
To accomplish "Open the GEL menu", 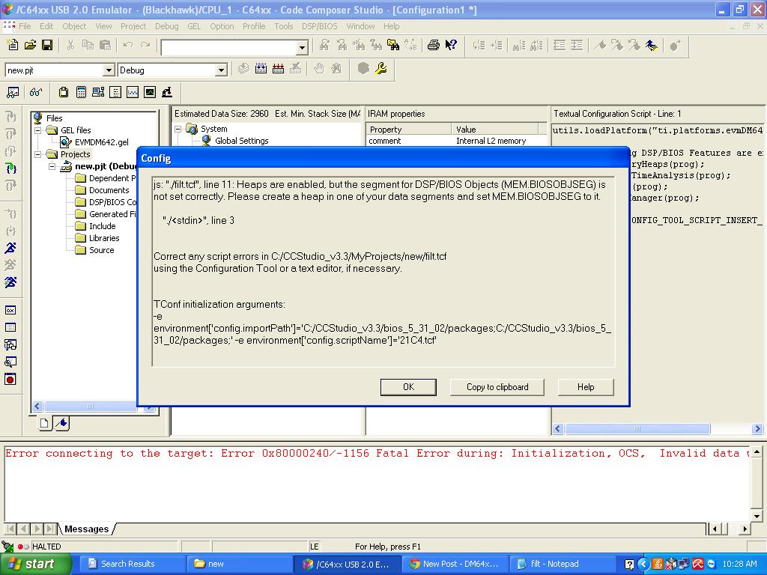I will (194, 26).
